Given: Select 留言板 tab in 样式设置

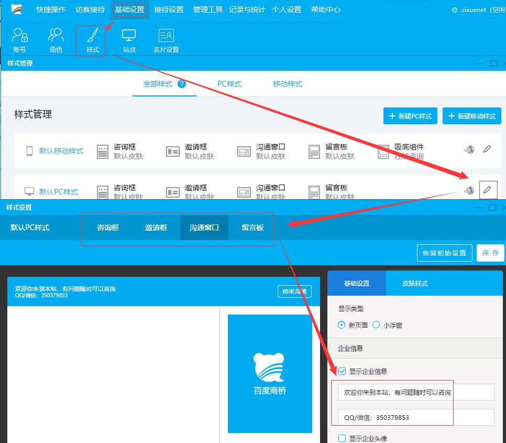Looking at the screenshot, I should tap(252, 228).
